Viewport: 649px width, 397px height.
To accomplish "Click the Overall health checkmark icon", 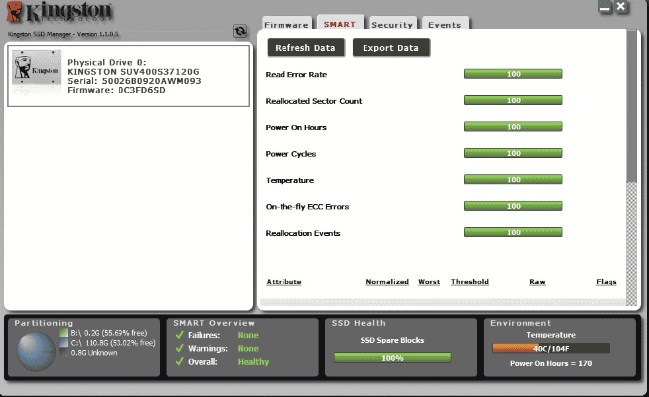I will click(x=179, y=362).
